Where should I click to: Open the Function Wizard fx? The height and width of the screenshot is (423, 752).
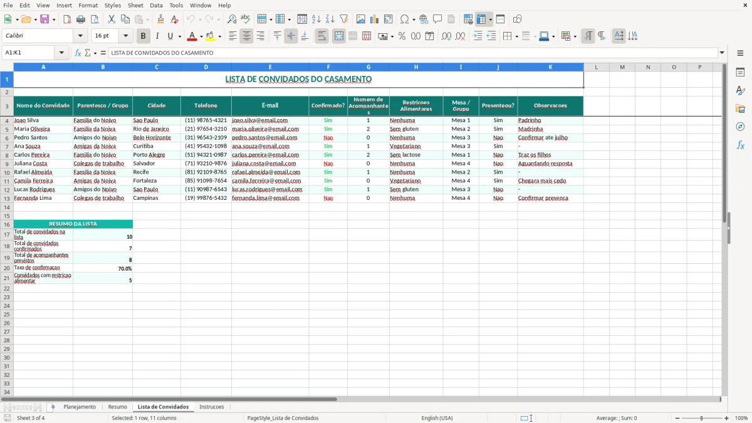coord(78,53)
